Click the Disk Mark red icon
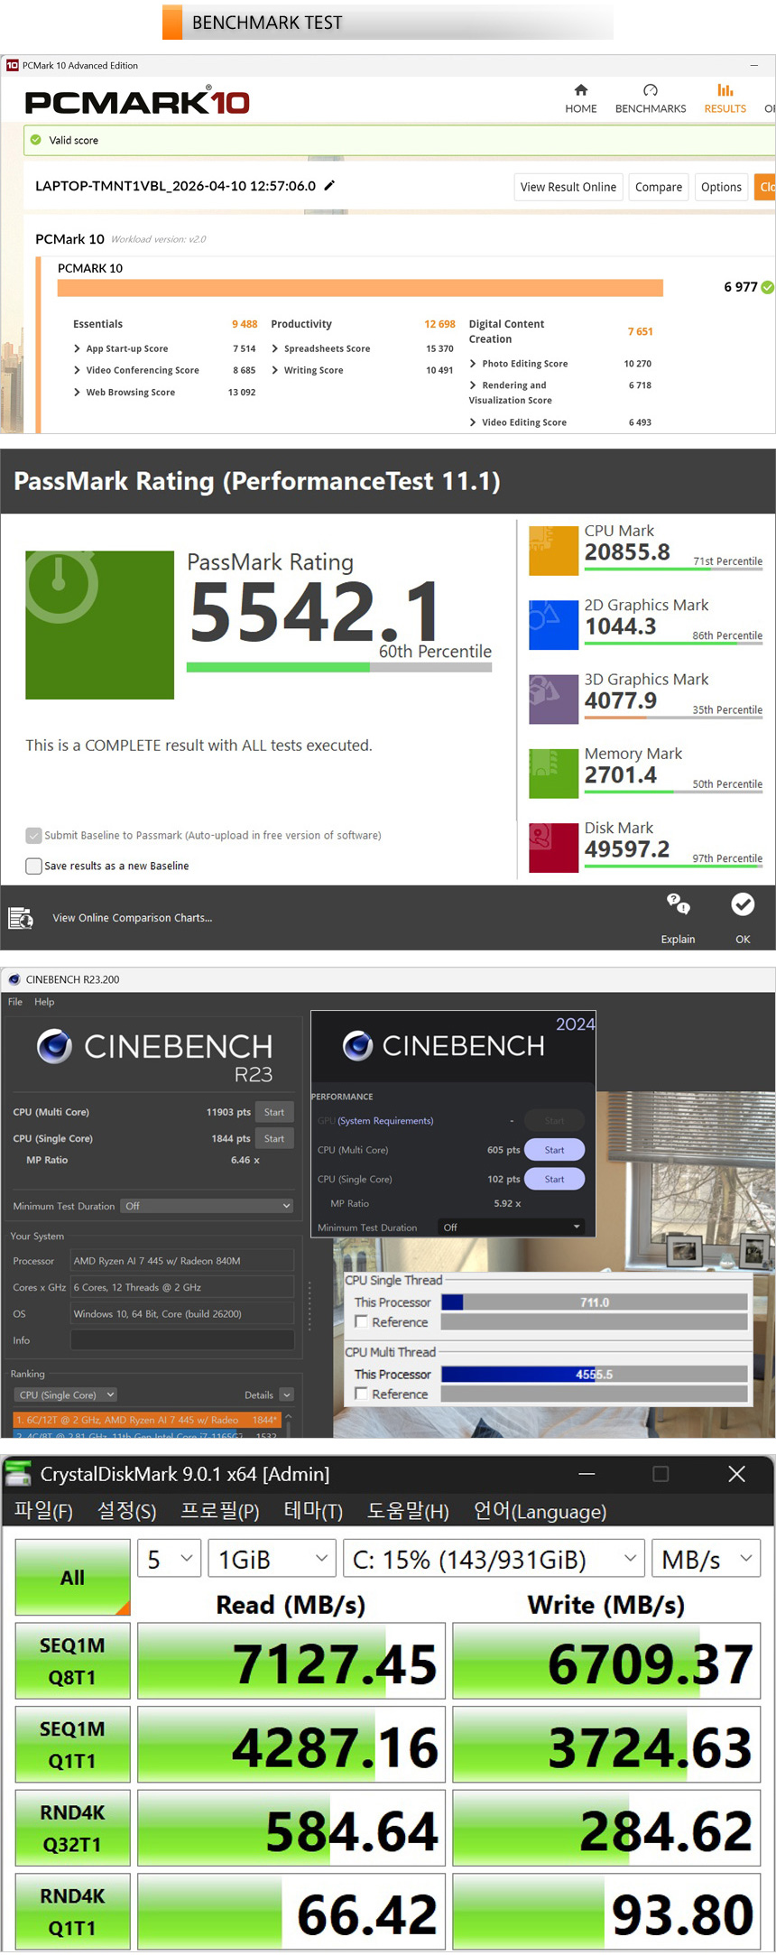 tap(553, 848)
